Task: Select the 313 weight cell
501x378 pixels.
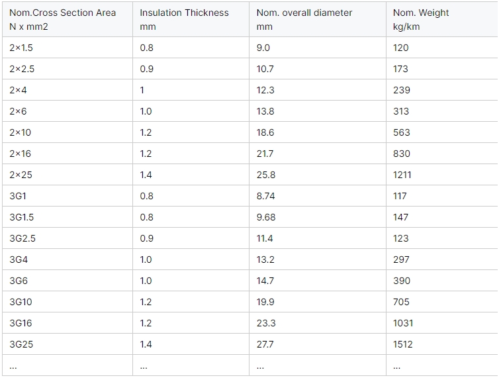Action: pos(442,111)
